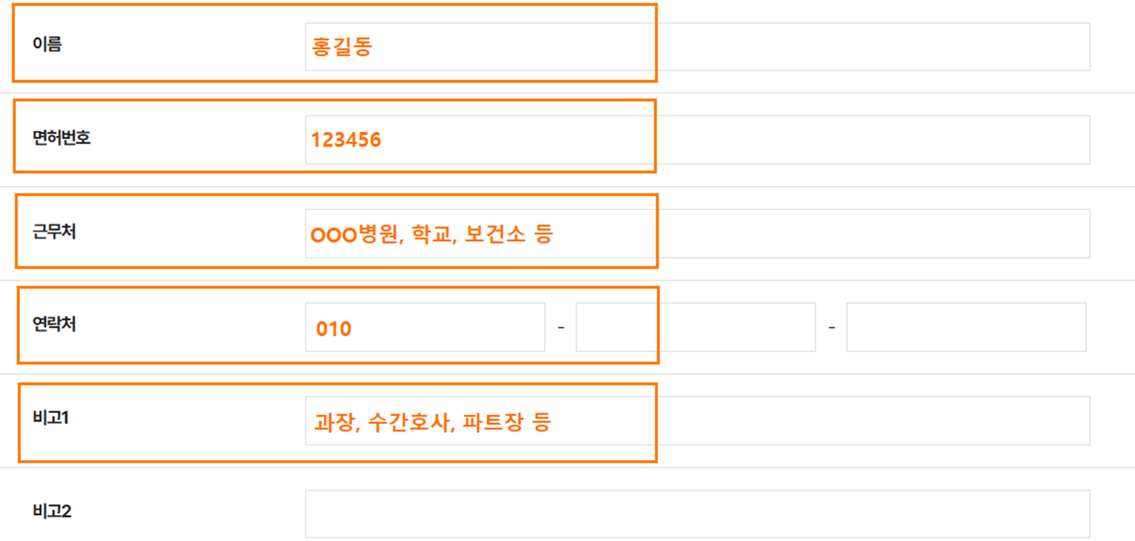Viewport: 1135px width, 541px height.
Task: Focus the 비고1 remarks input field
Action: tap(698, 420)
